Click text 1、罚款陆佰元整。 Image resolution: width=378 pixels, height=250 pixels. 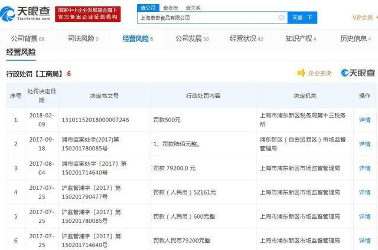(177, 144)
